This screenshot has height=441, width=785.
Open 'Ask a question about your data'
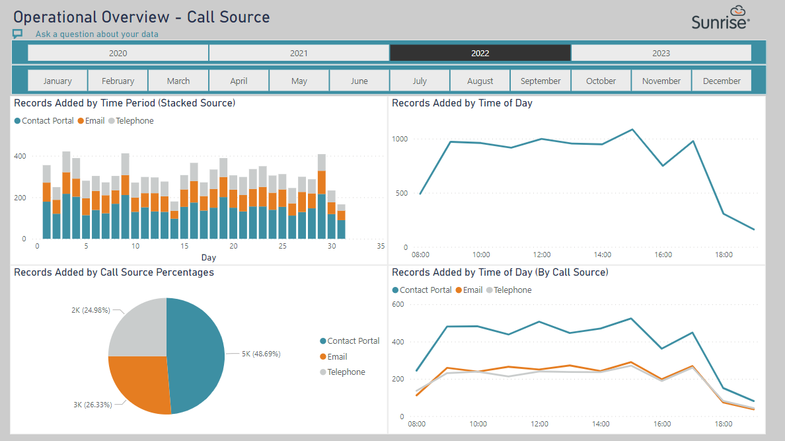[96, 34]
